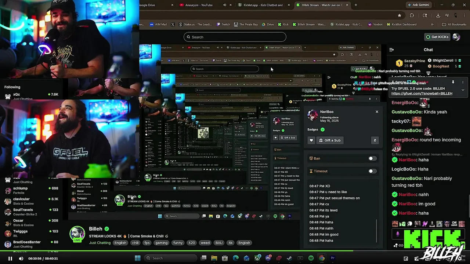
Task: Click the Gift a Sub button
Action: coord(330,140)
